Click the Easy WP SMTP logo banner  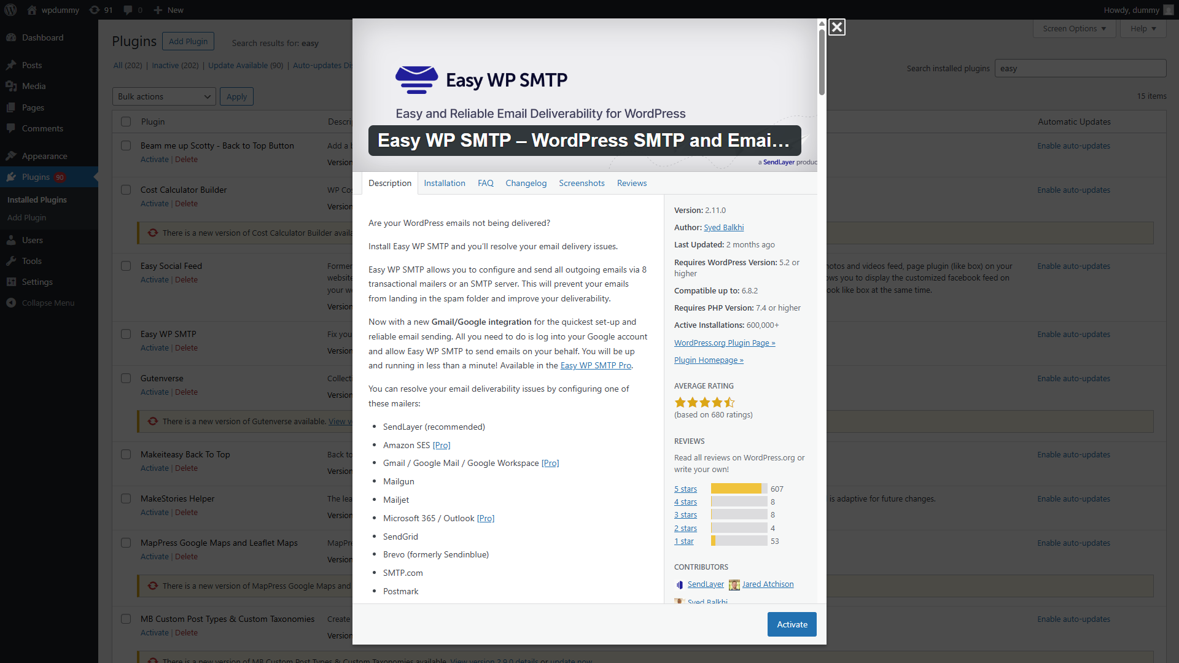[481, 80]
